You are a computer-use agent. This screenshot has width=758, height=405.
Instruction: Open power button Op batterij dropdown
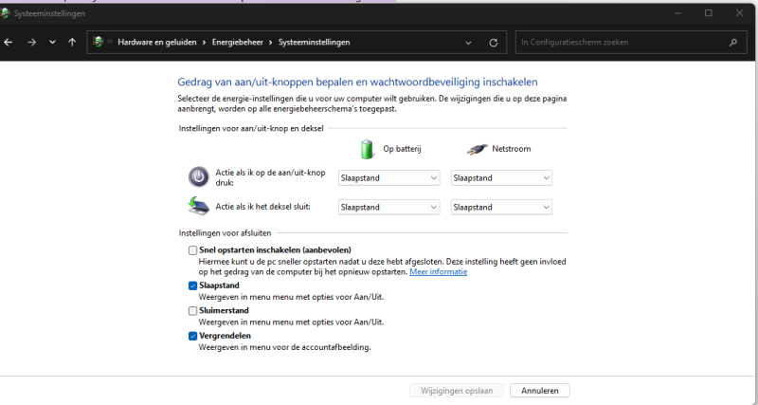click(x=388, y=177)
